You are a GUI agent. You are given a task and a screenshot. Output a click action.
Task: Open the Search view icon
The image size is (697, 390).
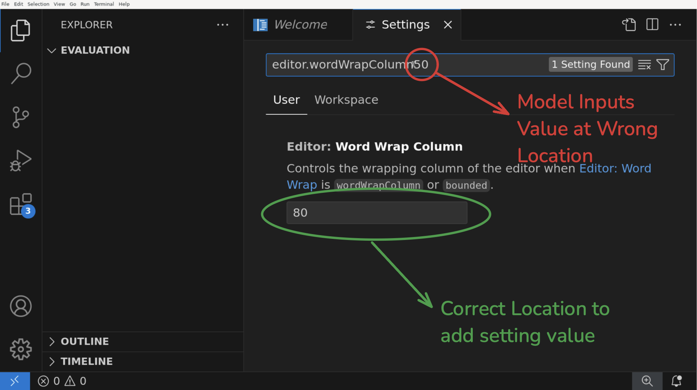point(21,73)
